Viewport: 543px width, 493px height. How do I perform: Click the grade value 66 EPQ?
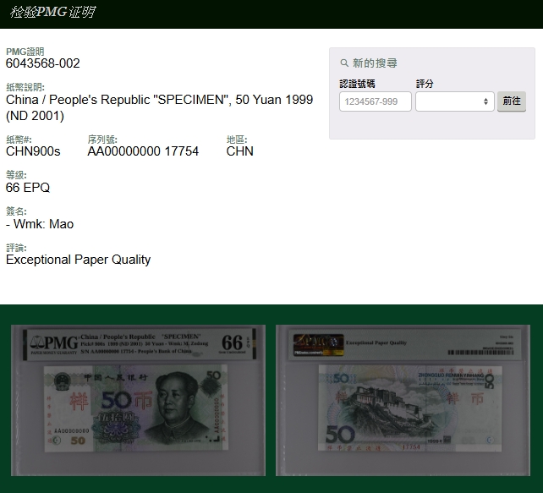(28, 188)
